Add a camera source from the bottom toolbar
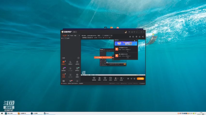Image resolution: width=206 pixels, height=115 pixels. pos(99,79)
